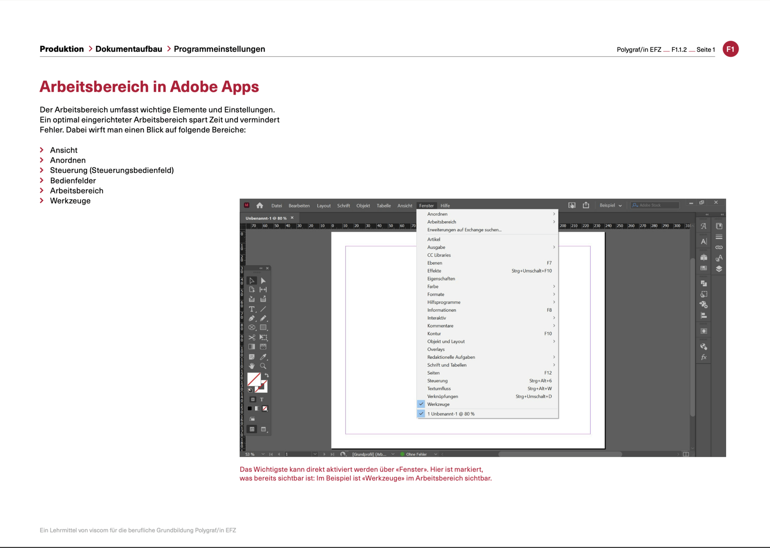The height and width of the screenshot is (548, 770).
Task: Toggle the '1 Unbenannt-1 @ 80 %' window entry
Action: 487,414
